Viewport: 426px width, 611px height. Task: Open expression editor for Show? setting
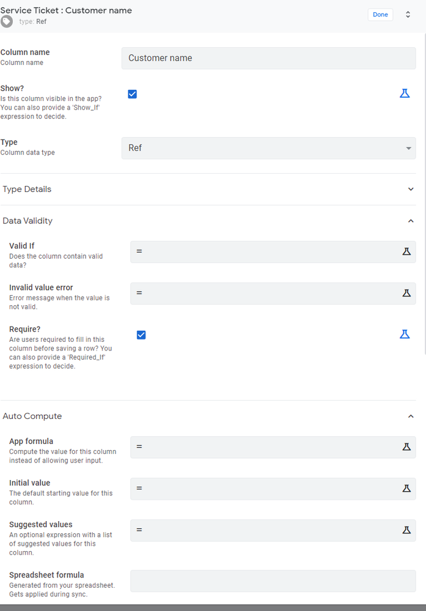(405, 94)
